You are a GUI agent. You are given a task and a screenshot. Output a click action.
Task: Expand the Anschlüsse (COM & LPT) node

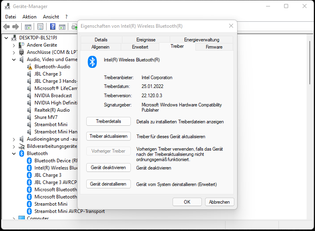tap(14, 53)
